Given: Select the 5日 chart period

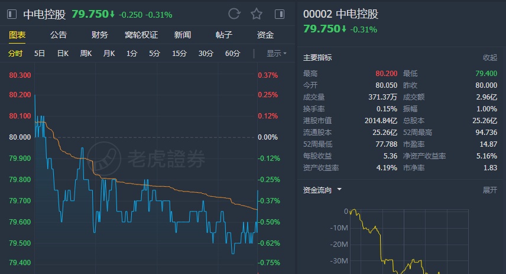Looking at the screenshot, I should [40, 54].
